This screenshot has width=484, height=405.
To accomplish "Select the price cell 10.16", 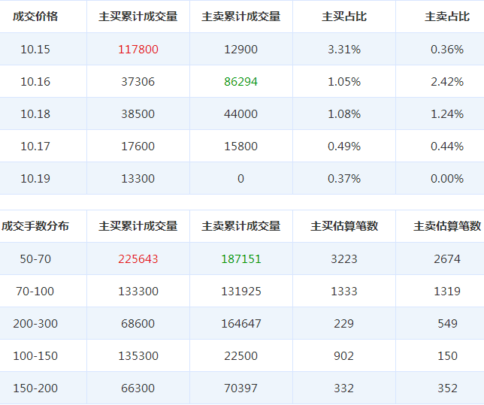I will 35,82.
